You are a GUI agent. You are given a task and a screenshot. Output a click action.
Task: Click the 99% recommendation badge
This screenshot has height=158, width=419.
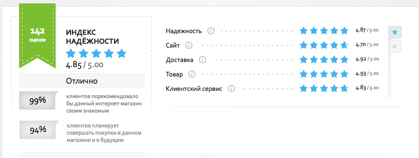tap(39, 101)
